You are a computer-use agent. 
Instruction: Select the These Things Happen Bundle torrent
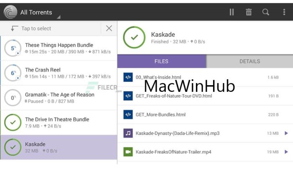click(x=59, y=48)
